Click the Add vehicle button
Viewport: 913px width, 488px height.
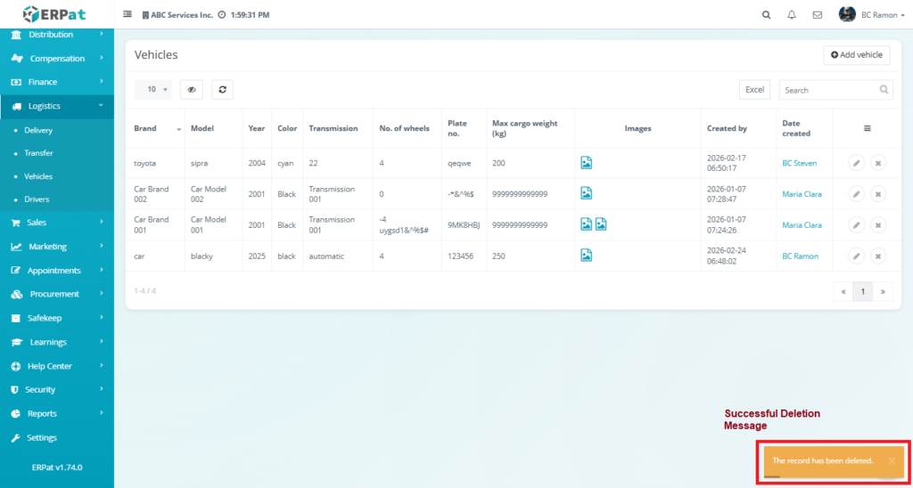(x=856, y=55)
